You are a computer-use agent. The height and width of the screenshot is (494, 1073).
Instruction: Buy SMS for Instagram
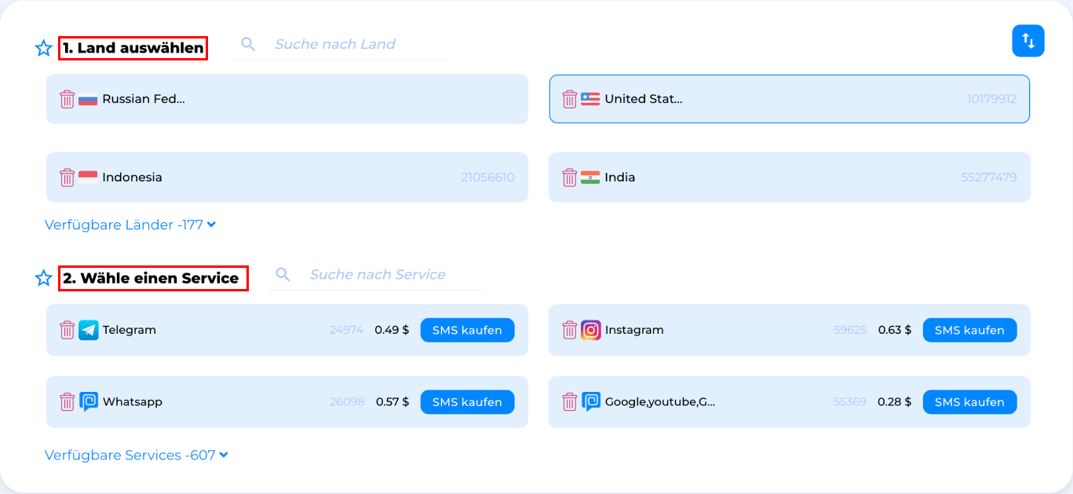(970, 330)
